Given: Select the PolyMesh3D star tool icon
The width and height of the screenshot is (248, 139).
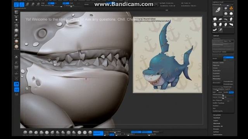Looking at the screenshot, I should [226, 8].
